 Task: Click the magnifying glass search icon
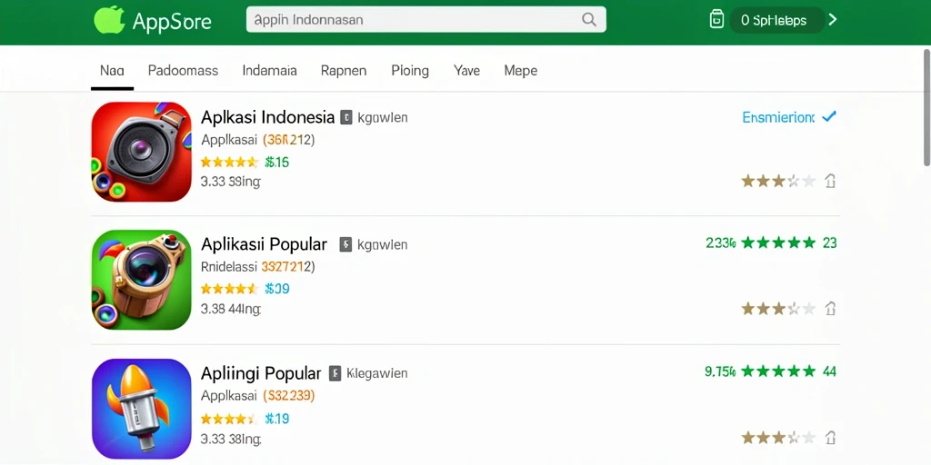point(588,20)
